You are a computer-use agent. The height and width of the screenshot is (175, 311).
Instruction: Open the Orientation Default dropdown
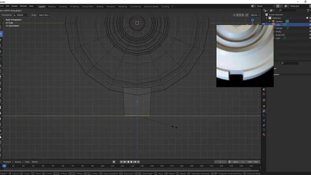point(21,15)
